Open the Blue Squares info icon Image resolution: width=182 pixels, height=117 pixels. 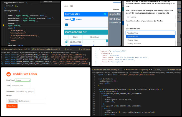tap(105, 14)
